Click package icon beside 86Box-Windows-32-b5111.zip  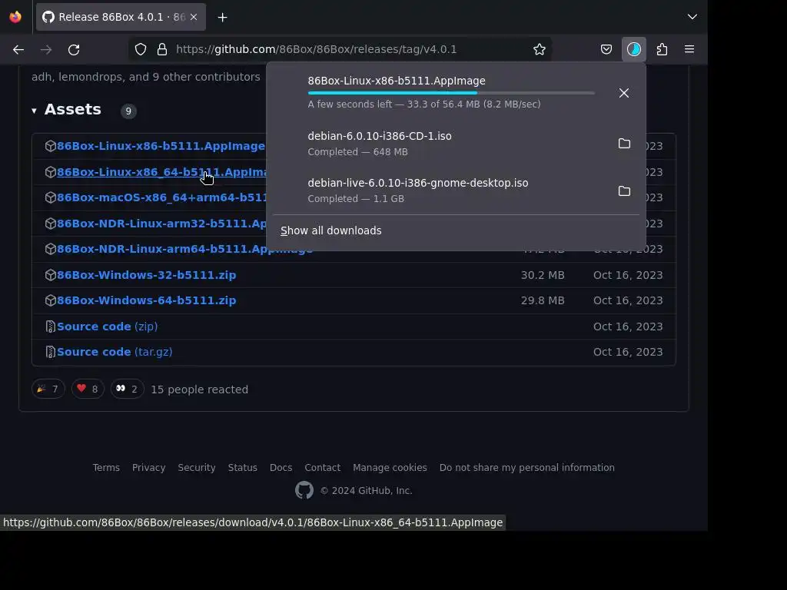(x=50, y=275)
